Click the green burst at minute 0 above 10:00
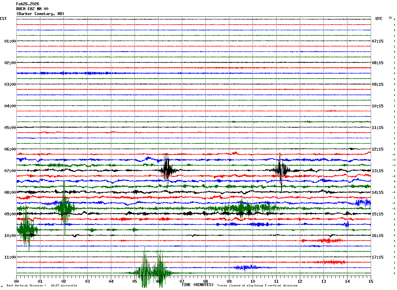 pyautogui.click(x=26, y=230)
